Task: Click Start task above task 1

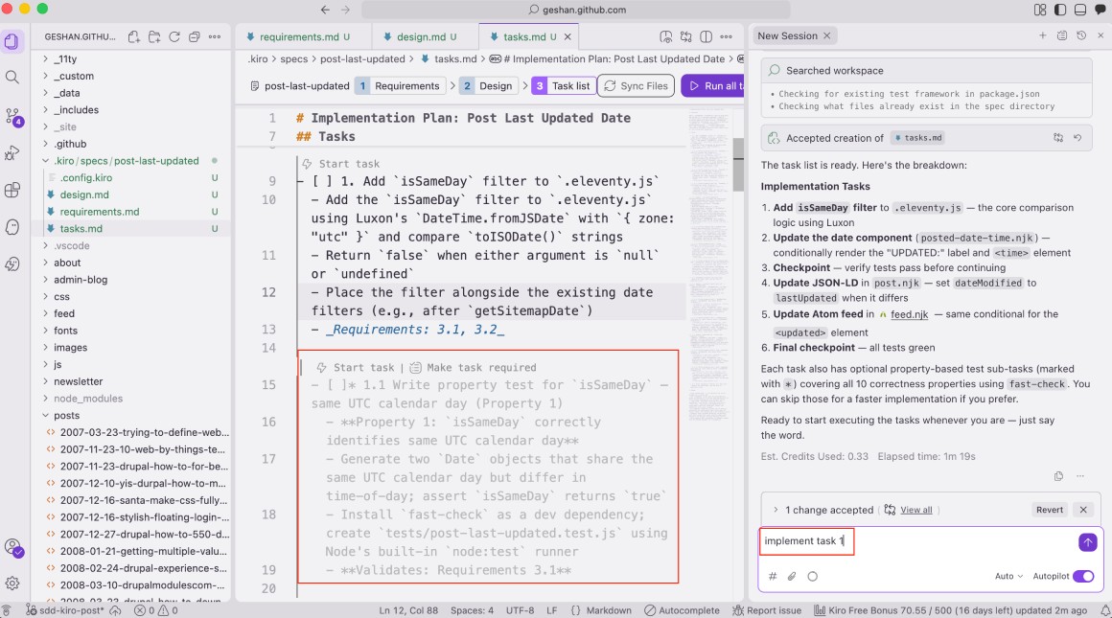Action: tap(342, 164)
